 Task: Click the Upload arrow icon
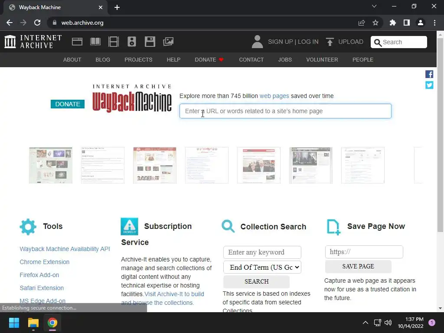click(x=330, y=42)
